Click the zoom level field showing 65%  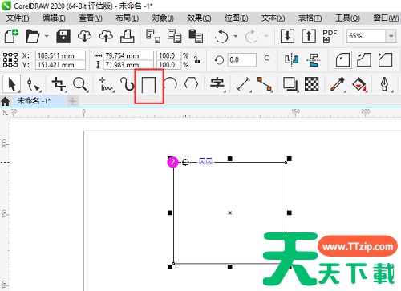(x=366, y=36)
